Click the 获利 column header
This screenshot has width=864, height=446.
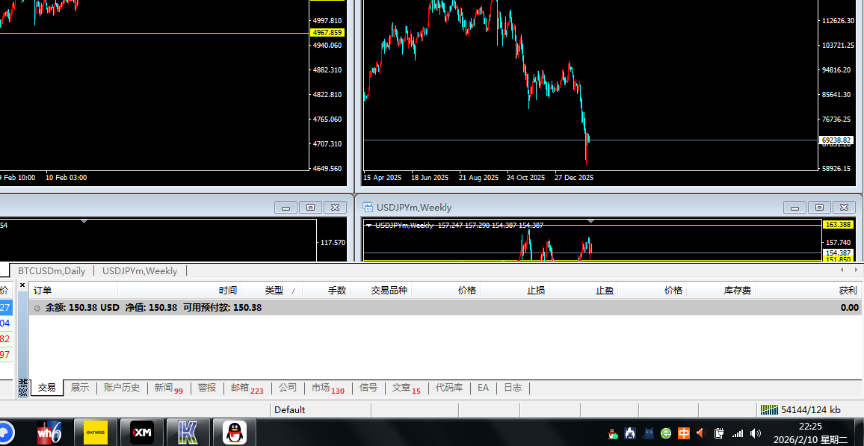point(847,291)
